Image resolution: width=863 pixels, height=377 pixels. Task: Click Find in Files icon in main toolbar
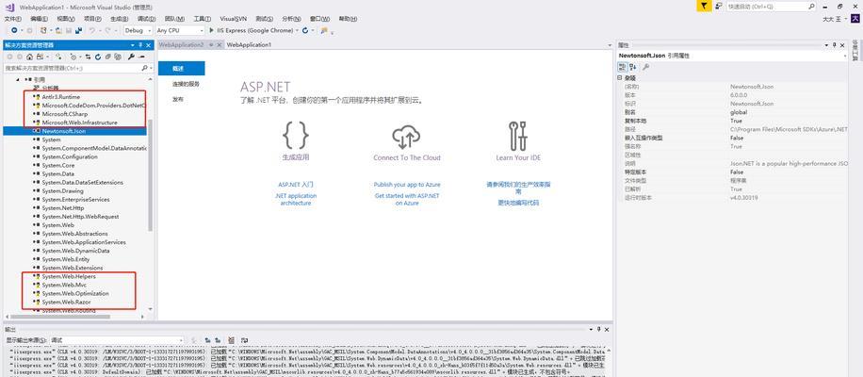pyautogui.click(x=324, y=30)
